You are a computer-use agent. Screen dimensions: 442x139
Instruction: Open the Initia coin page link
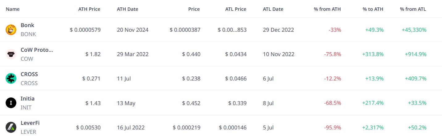[x=27, y=99]
